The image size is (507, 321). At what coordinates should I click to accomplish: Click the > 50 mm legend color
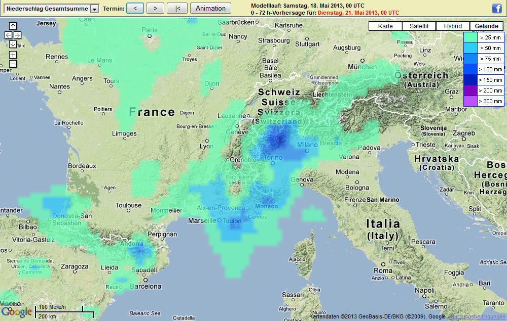click(470, 48)
